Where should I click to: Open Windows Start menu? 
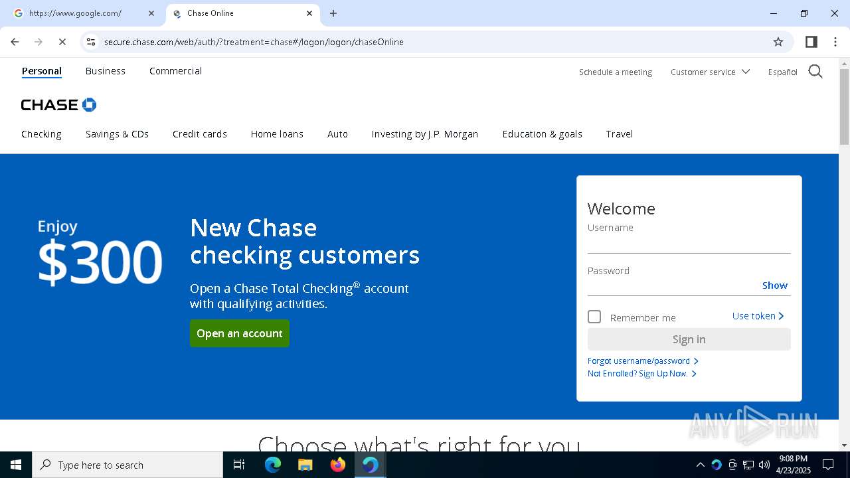point(16,465)
